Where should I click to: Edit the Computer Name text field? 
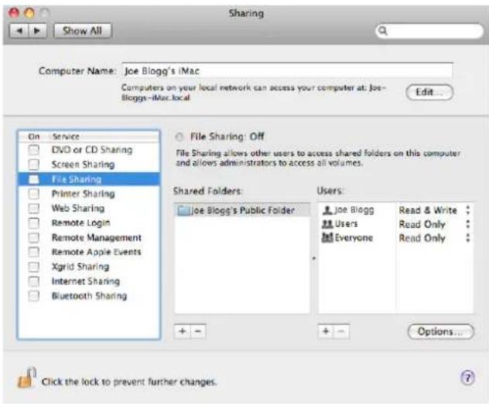click(287, 70)
